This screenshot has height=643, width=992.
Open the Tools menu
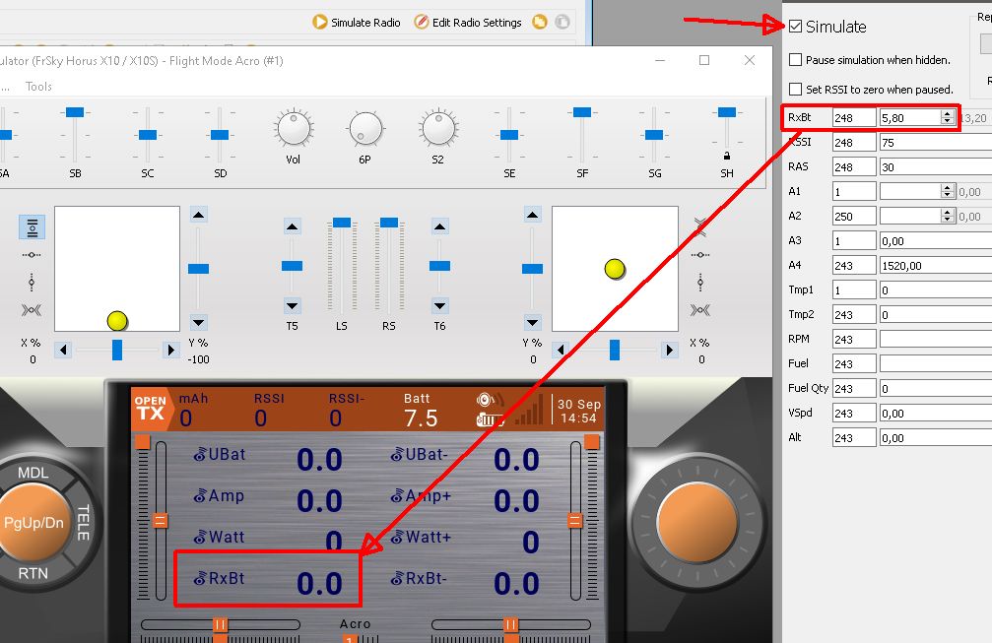tap(38, 87)
